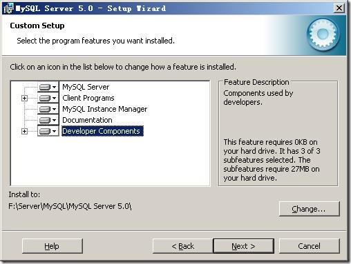Open Developer Components feature dropdown icon
Image resolution: width=351 pixels, height=264 pixels.
[48, 131]
